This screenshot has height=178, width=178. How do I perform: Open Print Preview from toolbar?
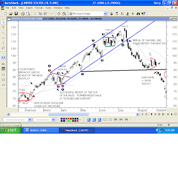pyautogui.click(x=28, y=14)
